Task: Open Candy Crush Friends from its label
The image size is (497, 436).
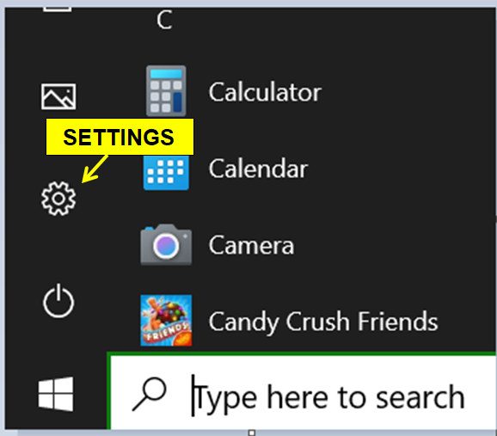Action: pos(323,322)
